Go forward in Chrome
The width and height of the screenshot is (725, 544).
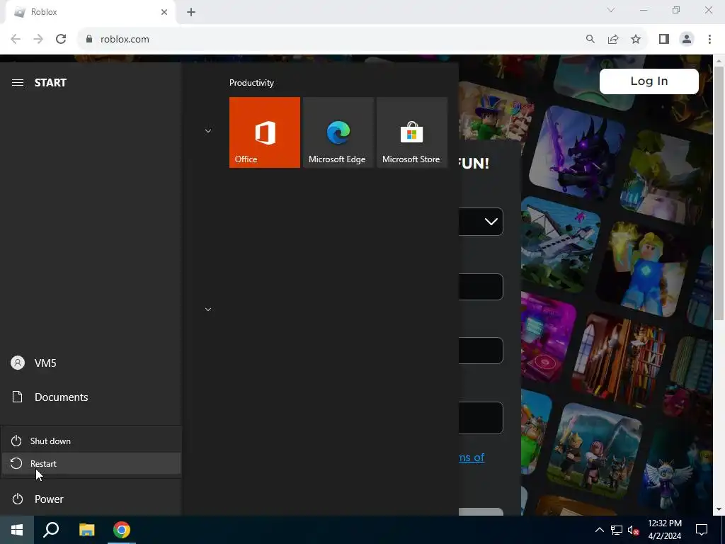click(x=38, y=40)
